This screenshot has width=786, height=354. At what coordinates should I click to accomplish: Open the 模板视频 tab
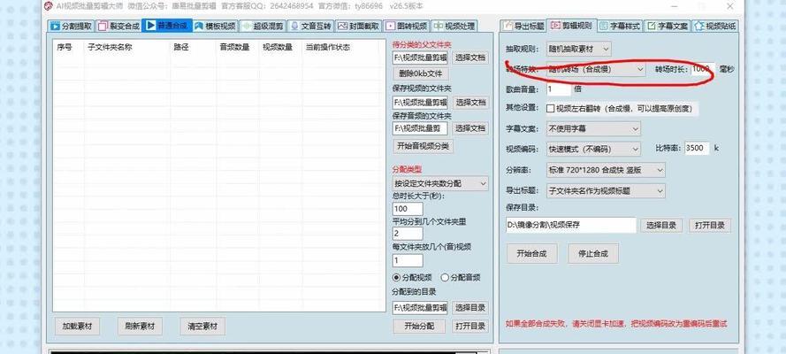click(215, 26)
